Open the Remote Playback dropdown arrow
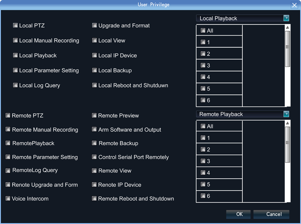This screenshot has height=224, width=301. 286,114
